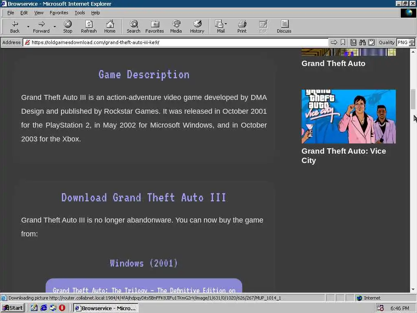Click the Internet zone status bar entry
Screen dimensions: 417x313
tap(368, 298)
